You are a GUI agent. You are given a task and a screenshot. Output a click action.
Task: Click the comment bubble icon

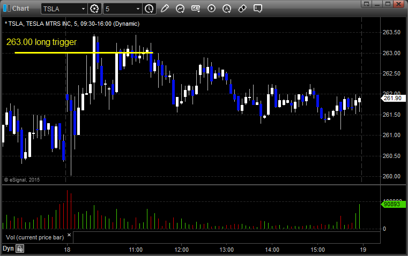pos(257,9)
